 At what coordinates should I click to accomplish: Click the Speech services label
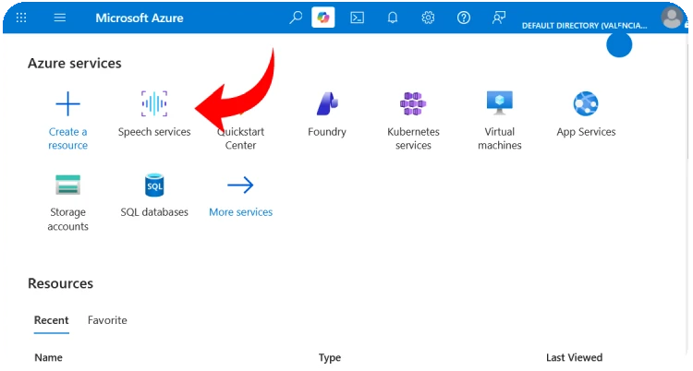154,132
